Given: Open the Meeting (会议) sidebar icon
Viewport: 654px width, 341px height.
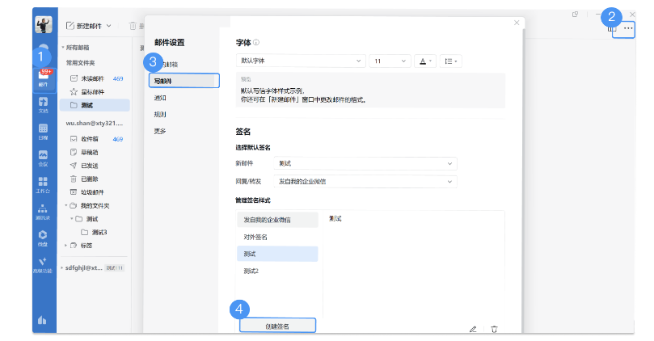Looking at the screenshot, I should pyautogui.click(x=43, y=158).
